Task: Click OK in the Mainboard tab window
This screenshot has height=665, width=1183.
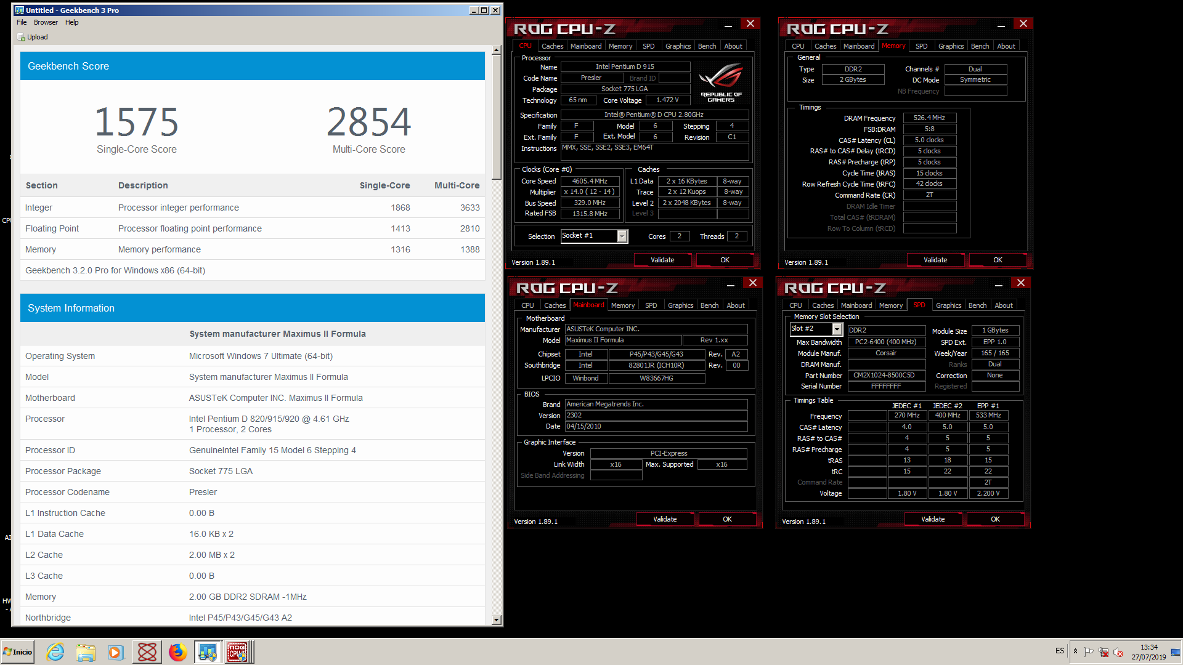Action: 727,519
